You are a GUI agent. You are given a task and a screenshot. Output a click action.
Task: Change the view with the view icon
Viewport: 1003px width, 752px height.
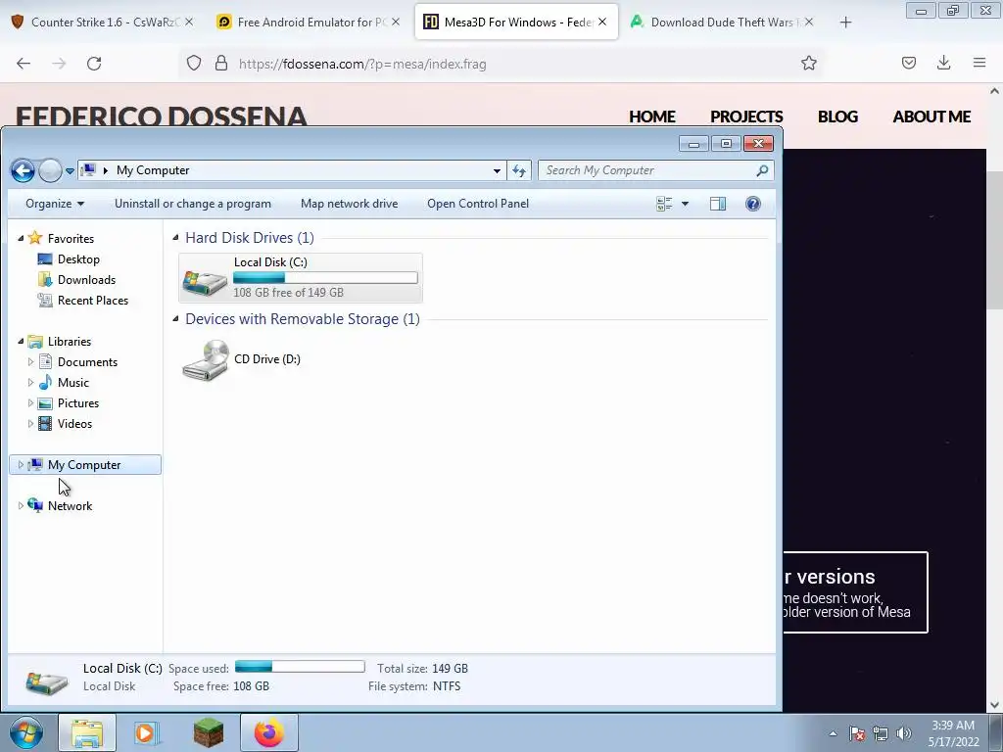(x=664, y=204)
